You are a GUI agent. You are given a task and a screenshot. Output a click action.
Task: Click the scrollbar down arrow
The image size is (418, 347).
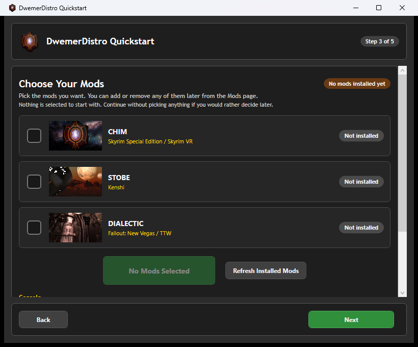[403, 293]
